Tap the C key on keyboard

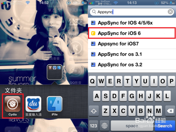(x=123, y=111)
